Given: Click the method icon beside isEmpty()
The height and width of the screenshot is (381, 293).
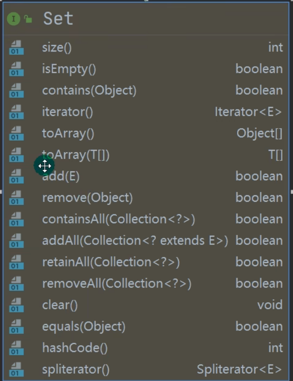Looking at the screenshot, I should coord(17,69).
